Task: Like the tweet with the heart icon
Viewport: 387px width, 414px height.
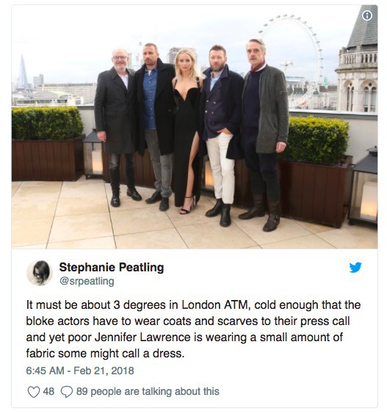Action: tap(34, 391)
